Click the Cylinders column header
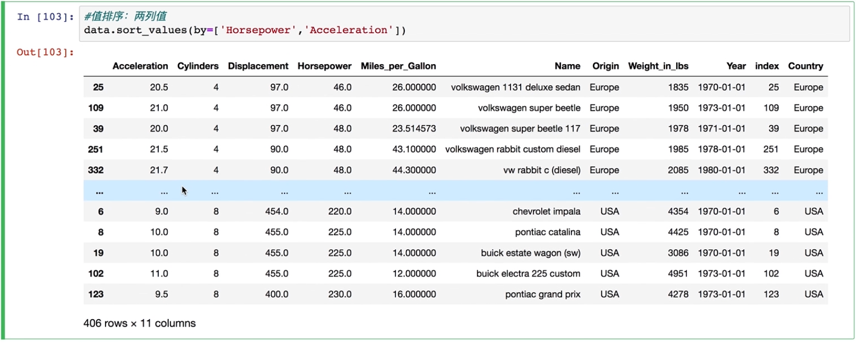856x343 pixels. pyautogui.click(x=198, y=66)
